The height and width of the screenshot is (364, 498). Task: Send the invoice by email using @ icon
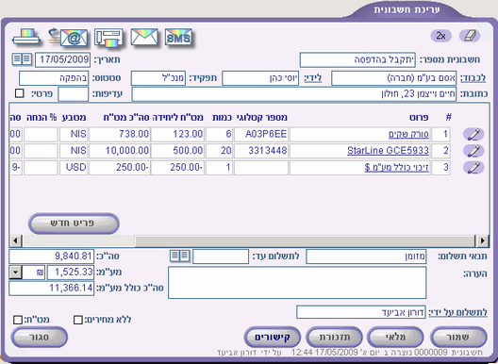(68, 38)
